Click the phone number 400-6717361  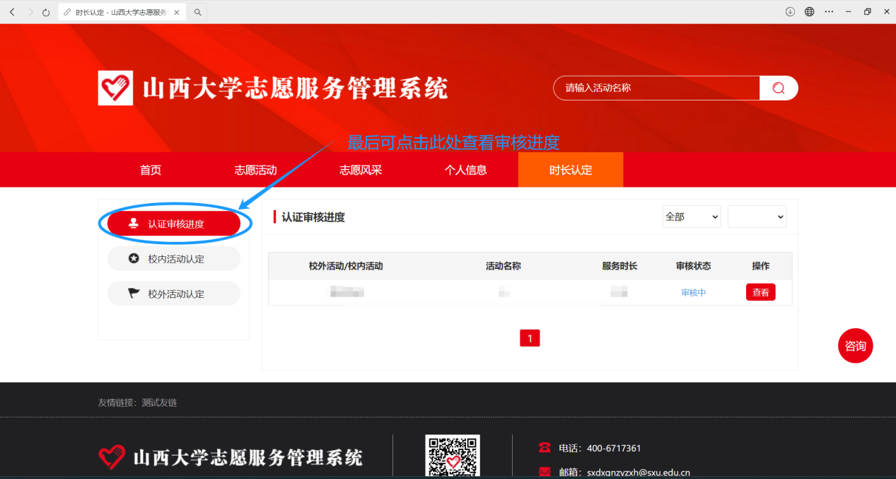614,448
